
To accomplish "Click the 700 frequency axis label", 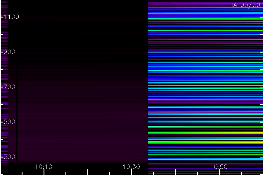I will [x=9, y=87].
